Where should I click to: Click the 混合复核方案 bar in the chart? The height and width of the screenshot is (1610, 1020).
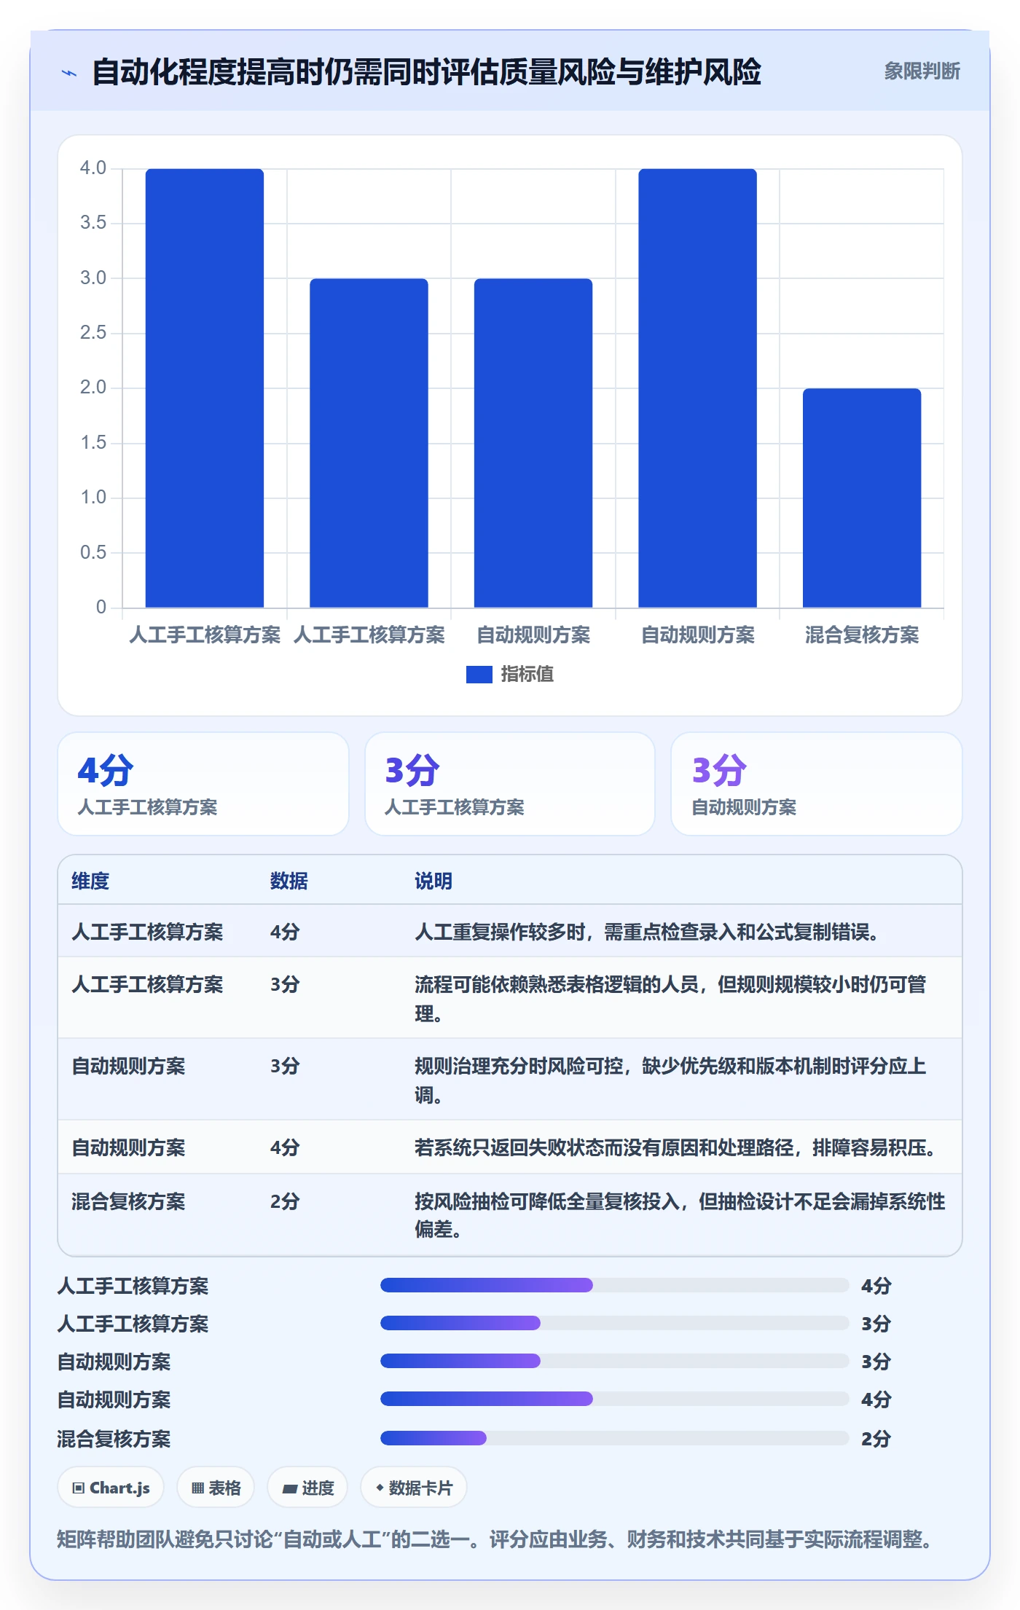[x=862, y=498]
